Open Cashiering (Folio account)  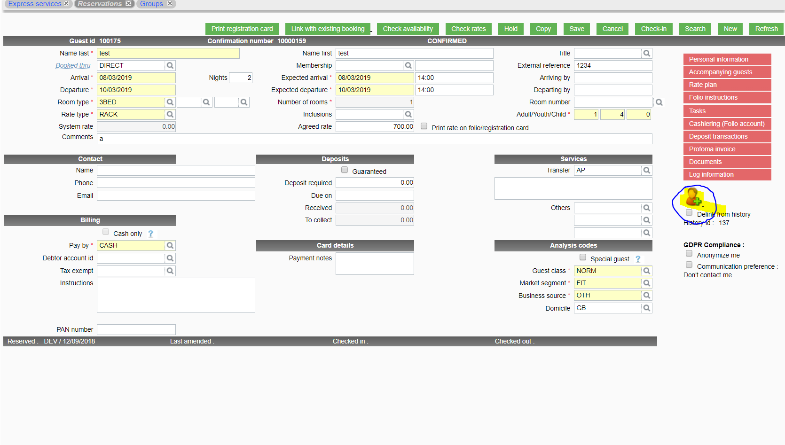[727, 124]
